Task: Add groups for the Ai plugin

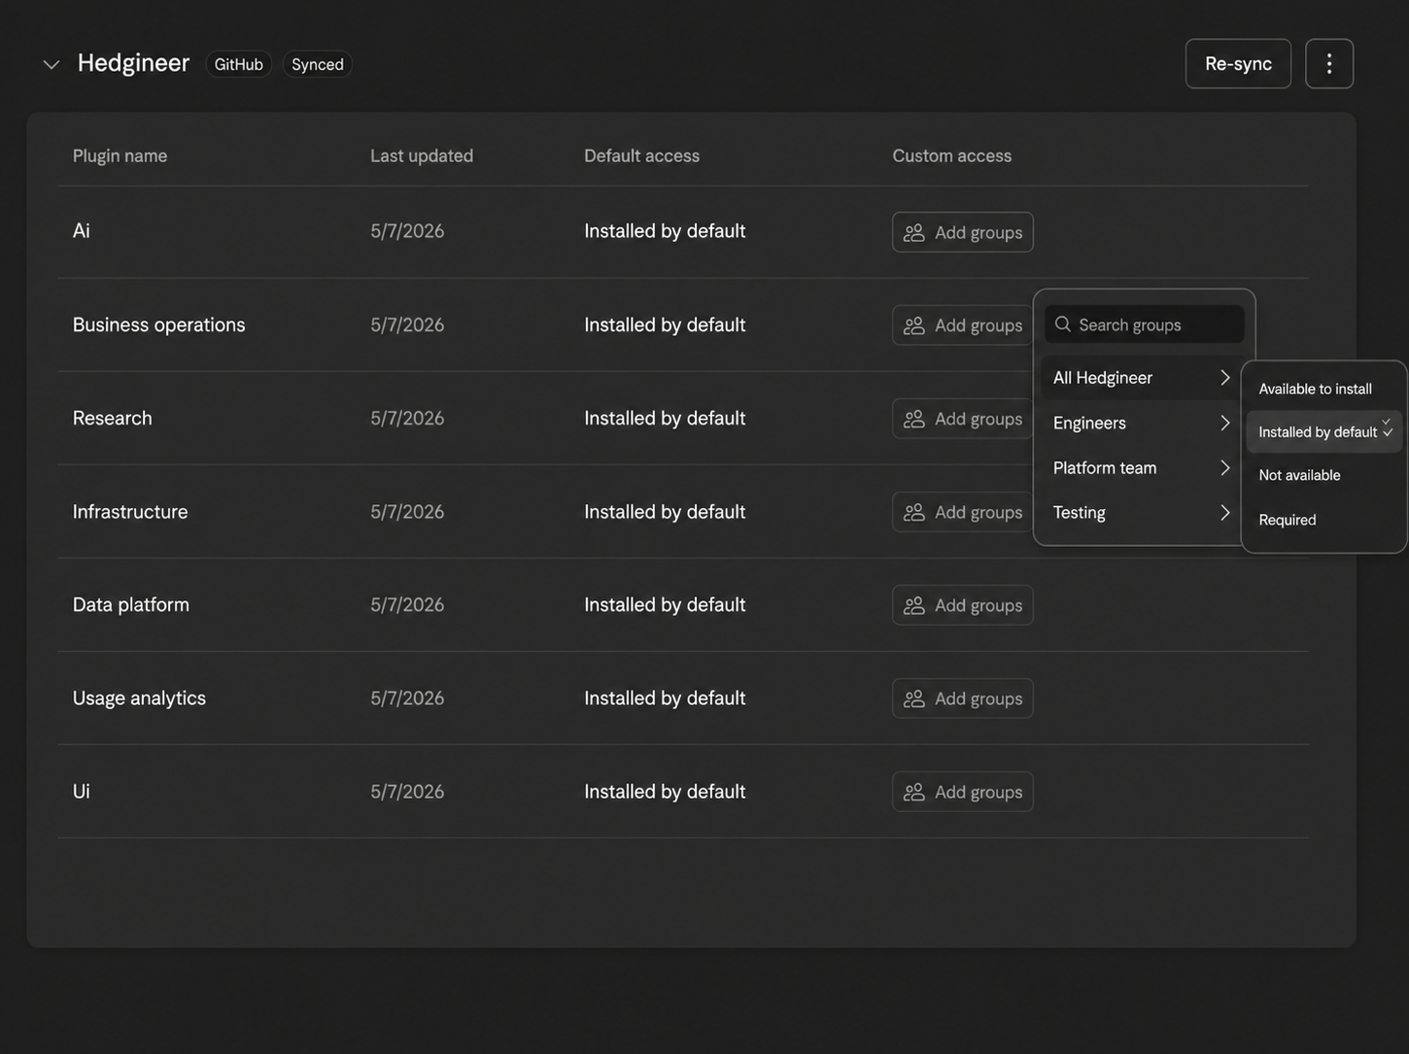Action: (963, 232)
